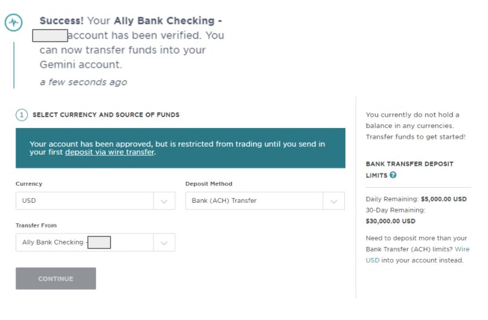Click the Select Currency and Source heading

tap(106, 115)
